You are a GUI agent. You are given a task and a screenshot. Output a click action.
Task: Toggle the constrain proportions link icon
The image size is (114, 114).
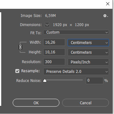[20, 47]
